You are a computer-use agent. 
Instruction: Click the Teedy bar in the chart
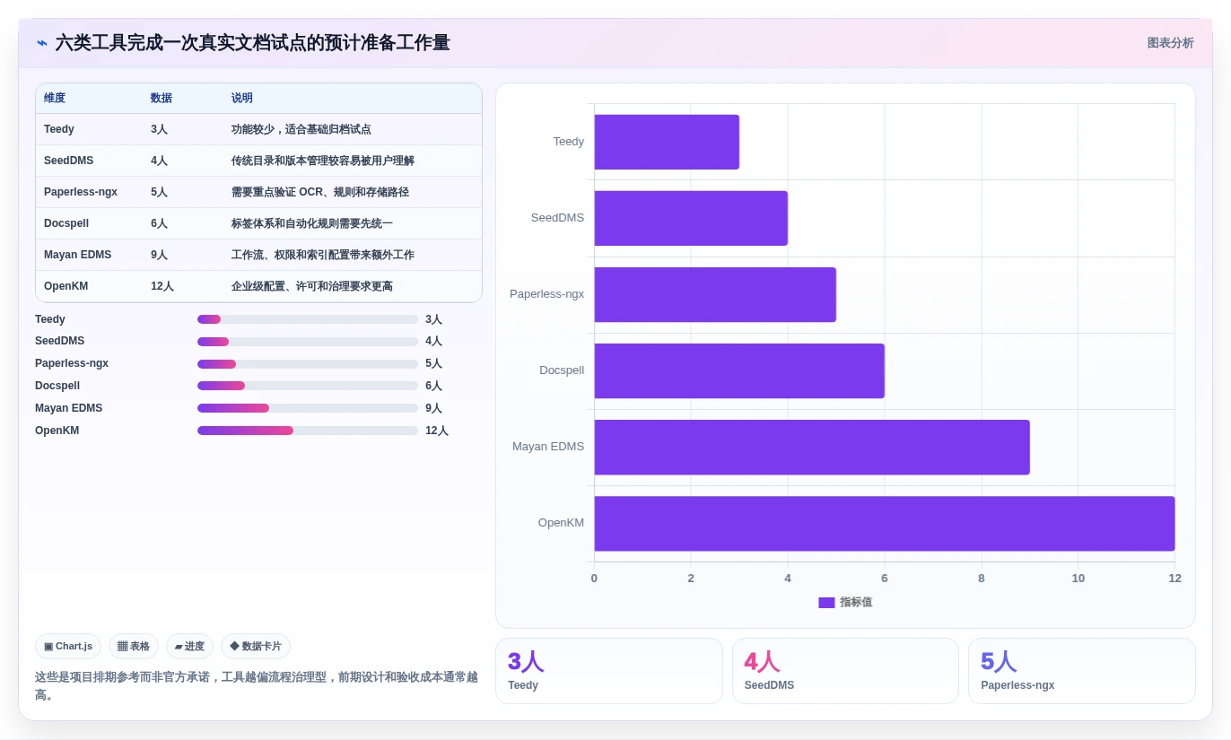[x=667, y=142]
